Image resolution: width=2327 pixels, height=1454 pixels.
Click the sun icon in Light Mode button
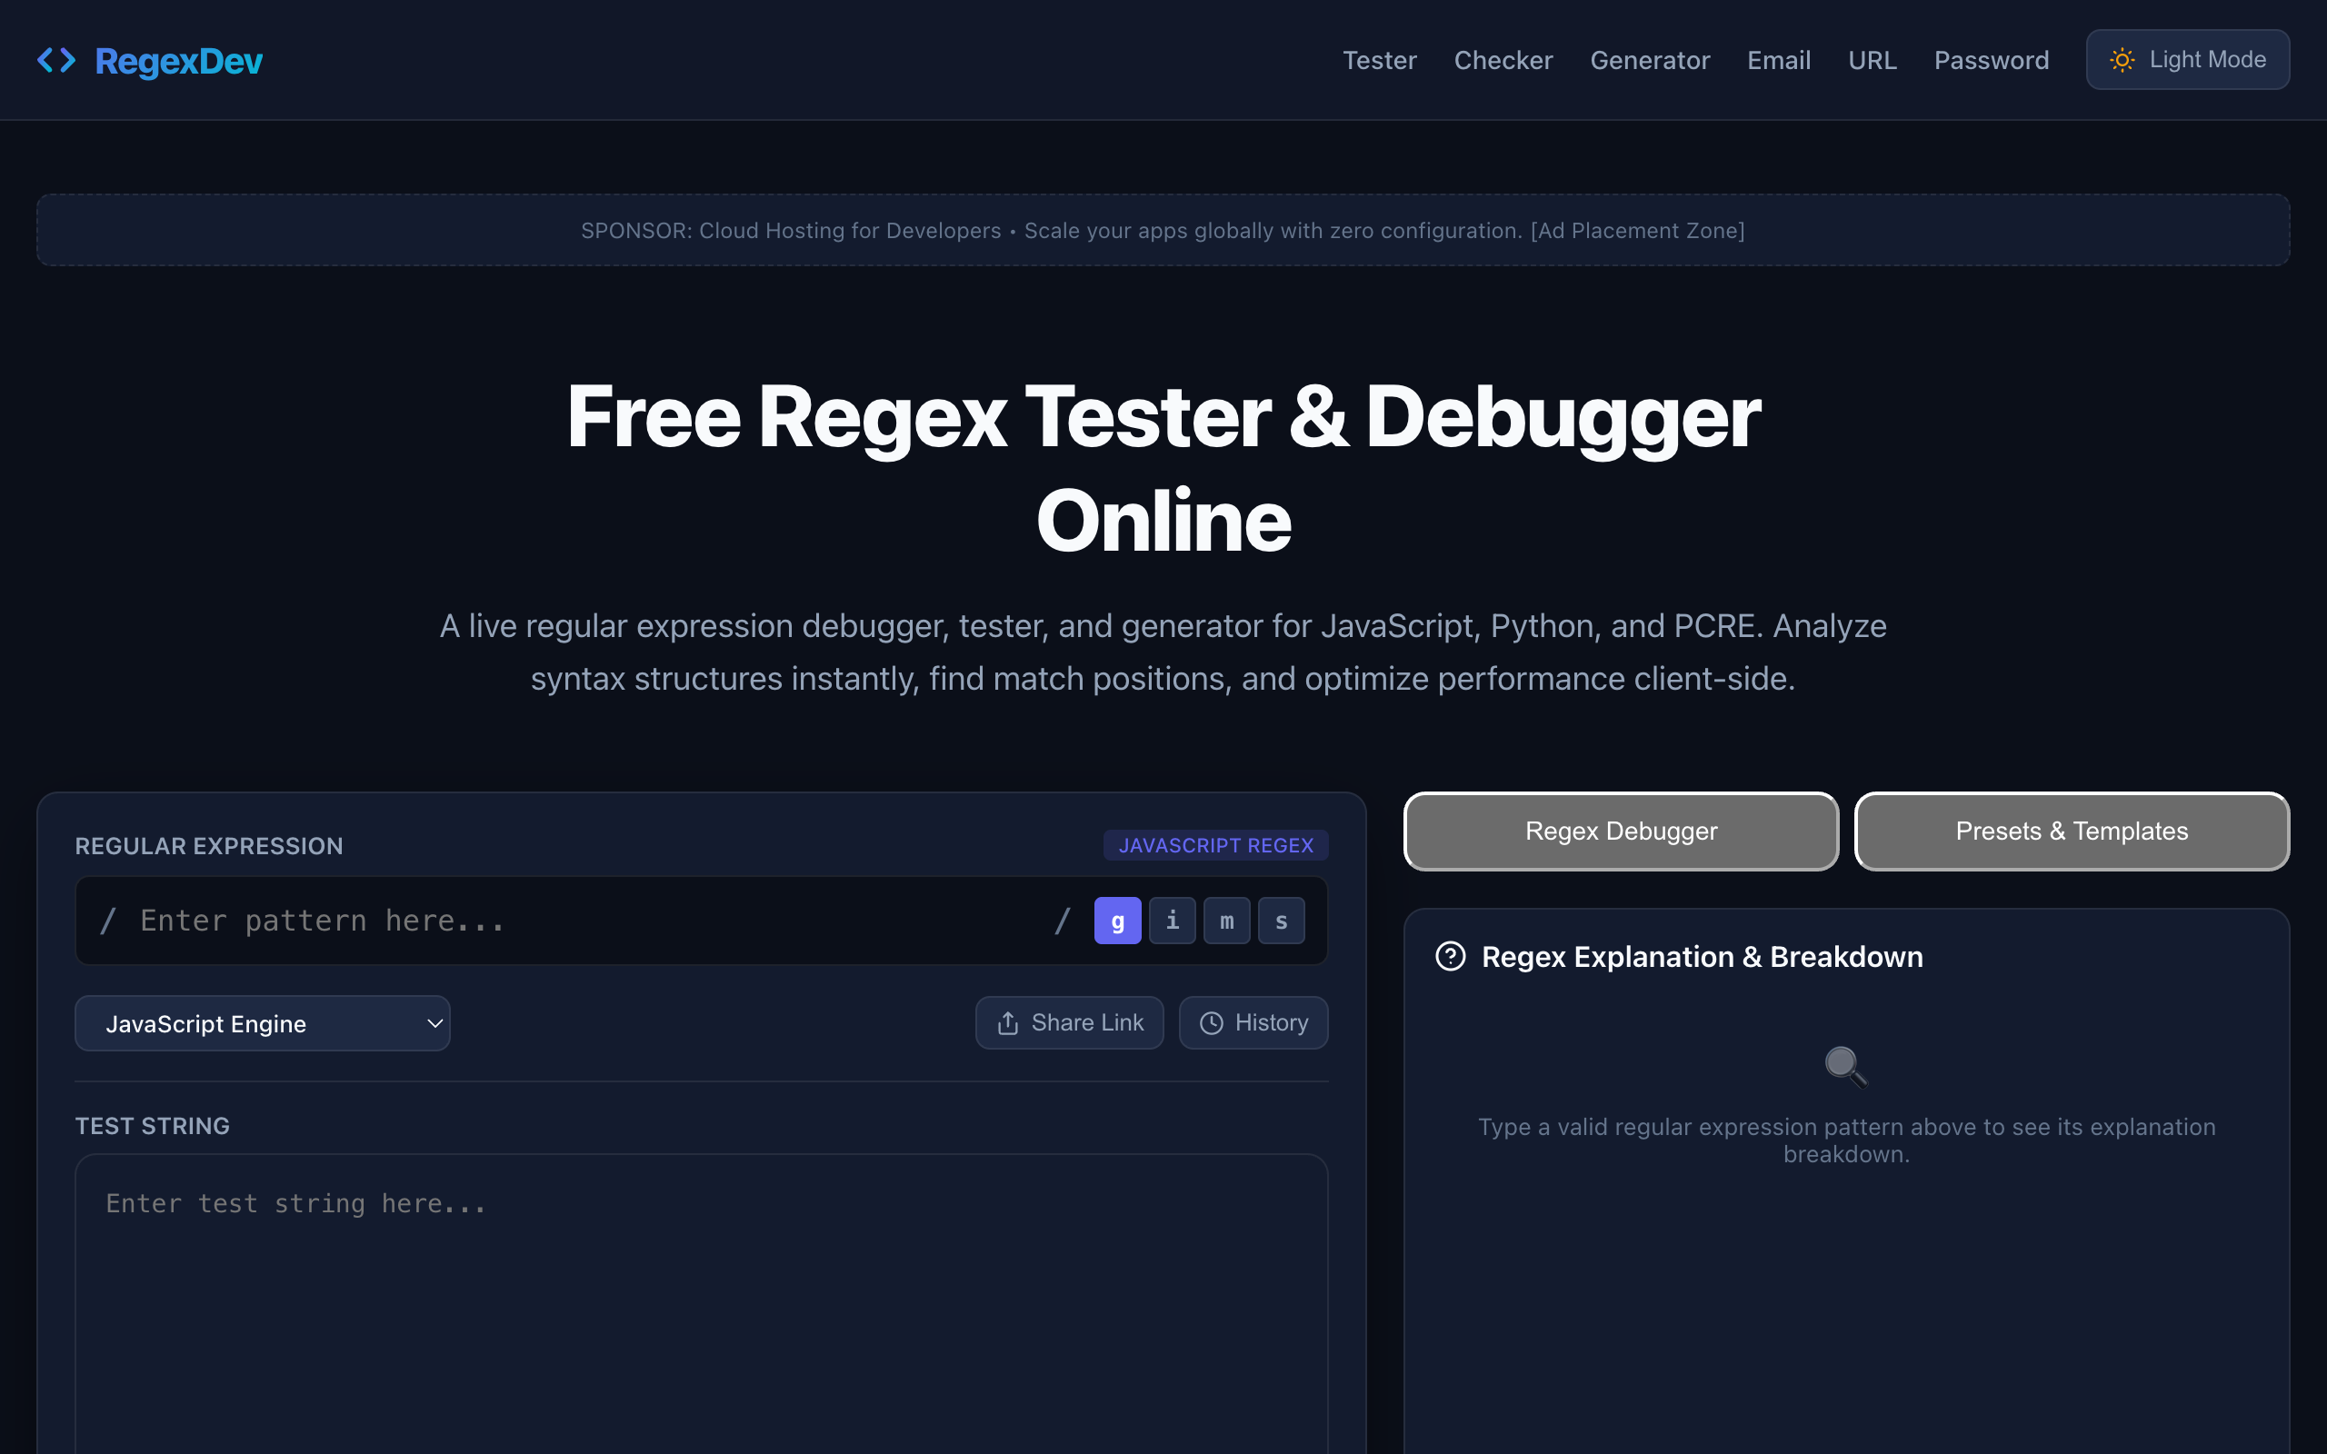[x=2122, y=60]
